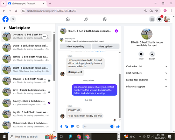Expand Media, files and links section
The height and width of the screenshot is (140, 175).
point(147,80)
